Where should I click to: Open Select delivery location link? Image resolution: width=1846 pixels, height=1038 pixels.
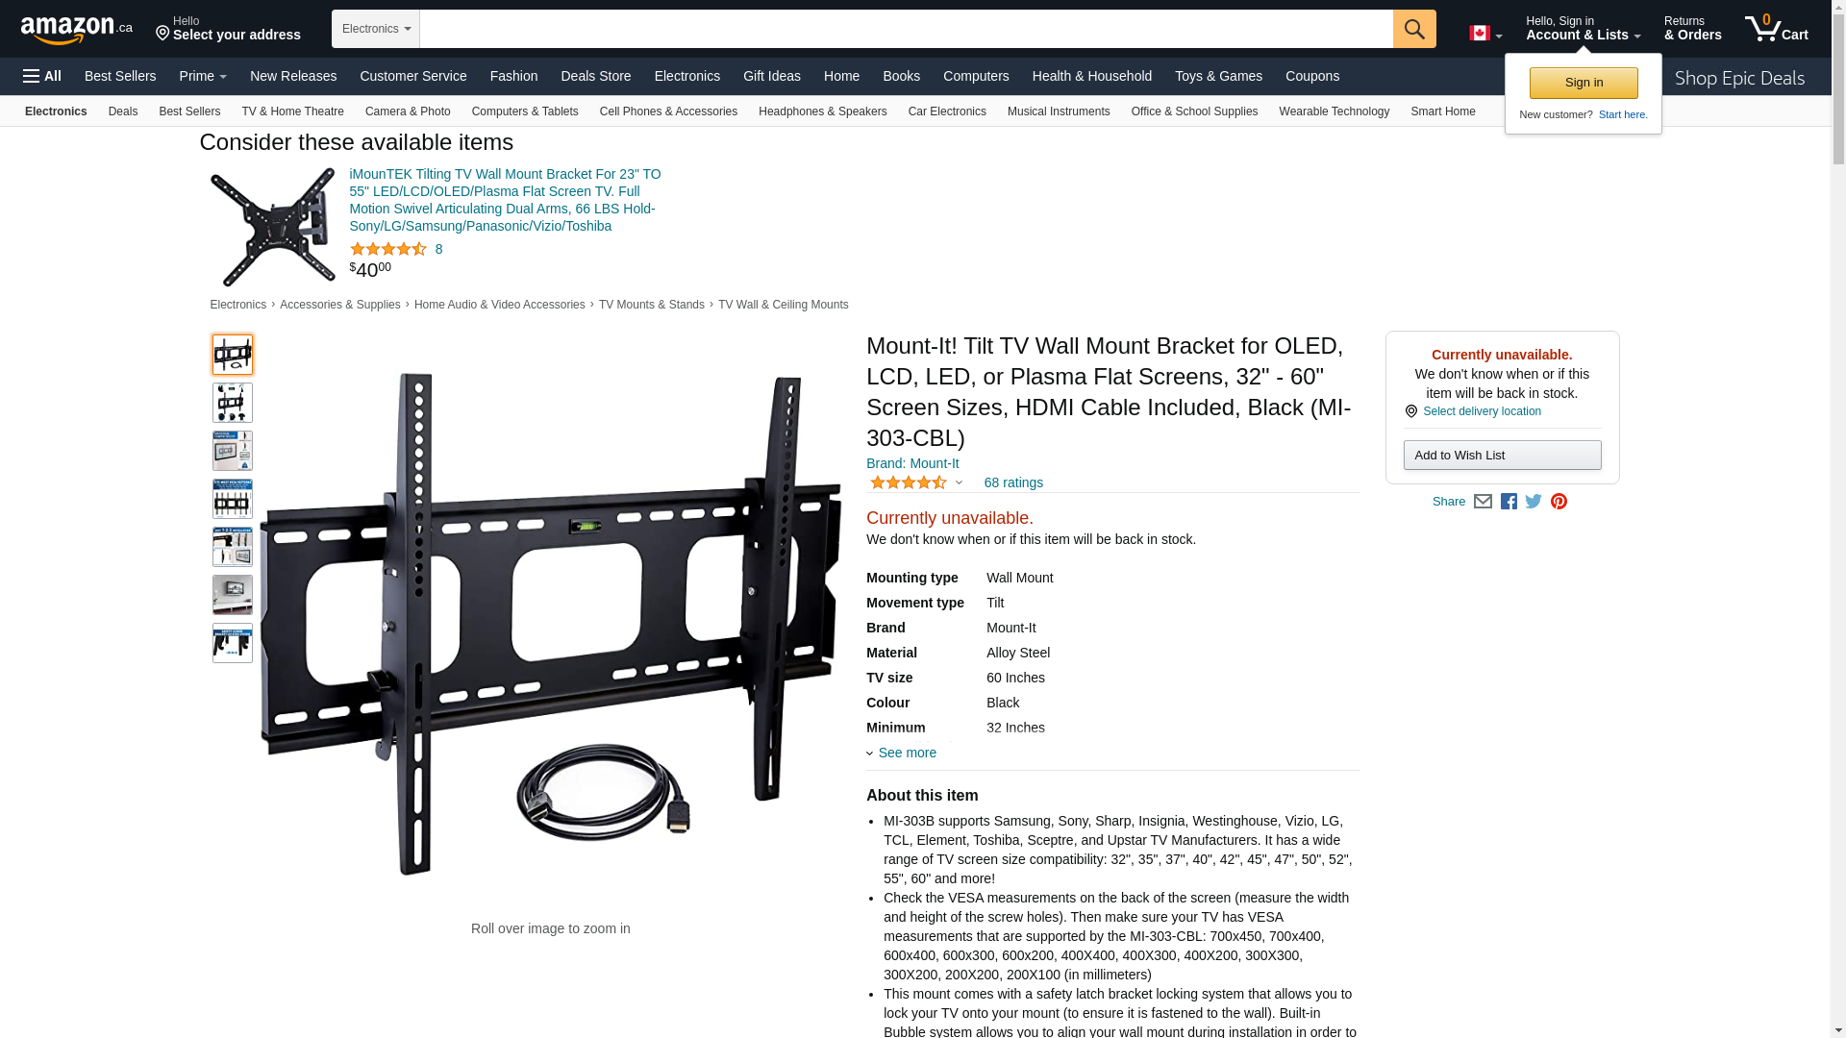[x=1482, y=411]
